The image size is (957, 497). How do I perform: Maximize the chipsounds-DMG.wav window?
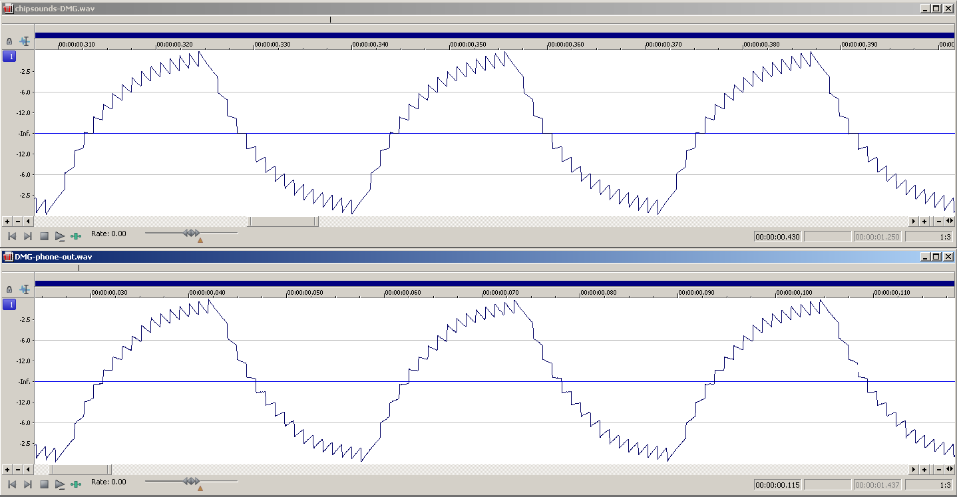pos(936,8)
